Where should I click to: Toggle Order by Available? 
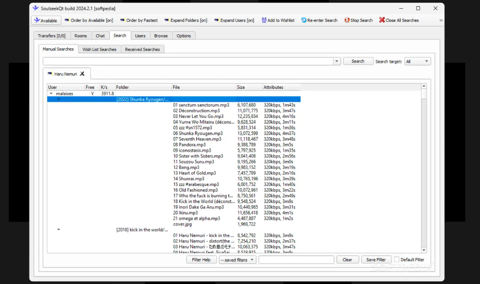(89, 20)
